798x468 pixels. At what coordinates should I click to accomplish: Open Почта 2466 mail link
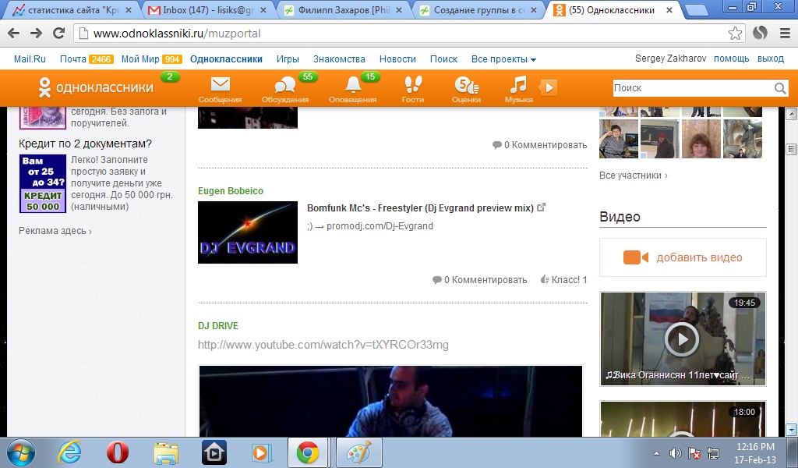tap(87, 59)
